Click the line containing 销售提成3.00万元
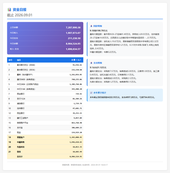The width and height of the screenshot is (170, 173). click(113, 78)
